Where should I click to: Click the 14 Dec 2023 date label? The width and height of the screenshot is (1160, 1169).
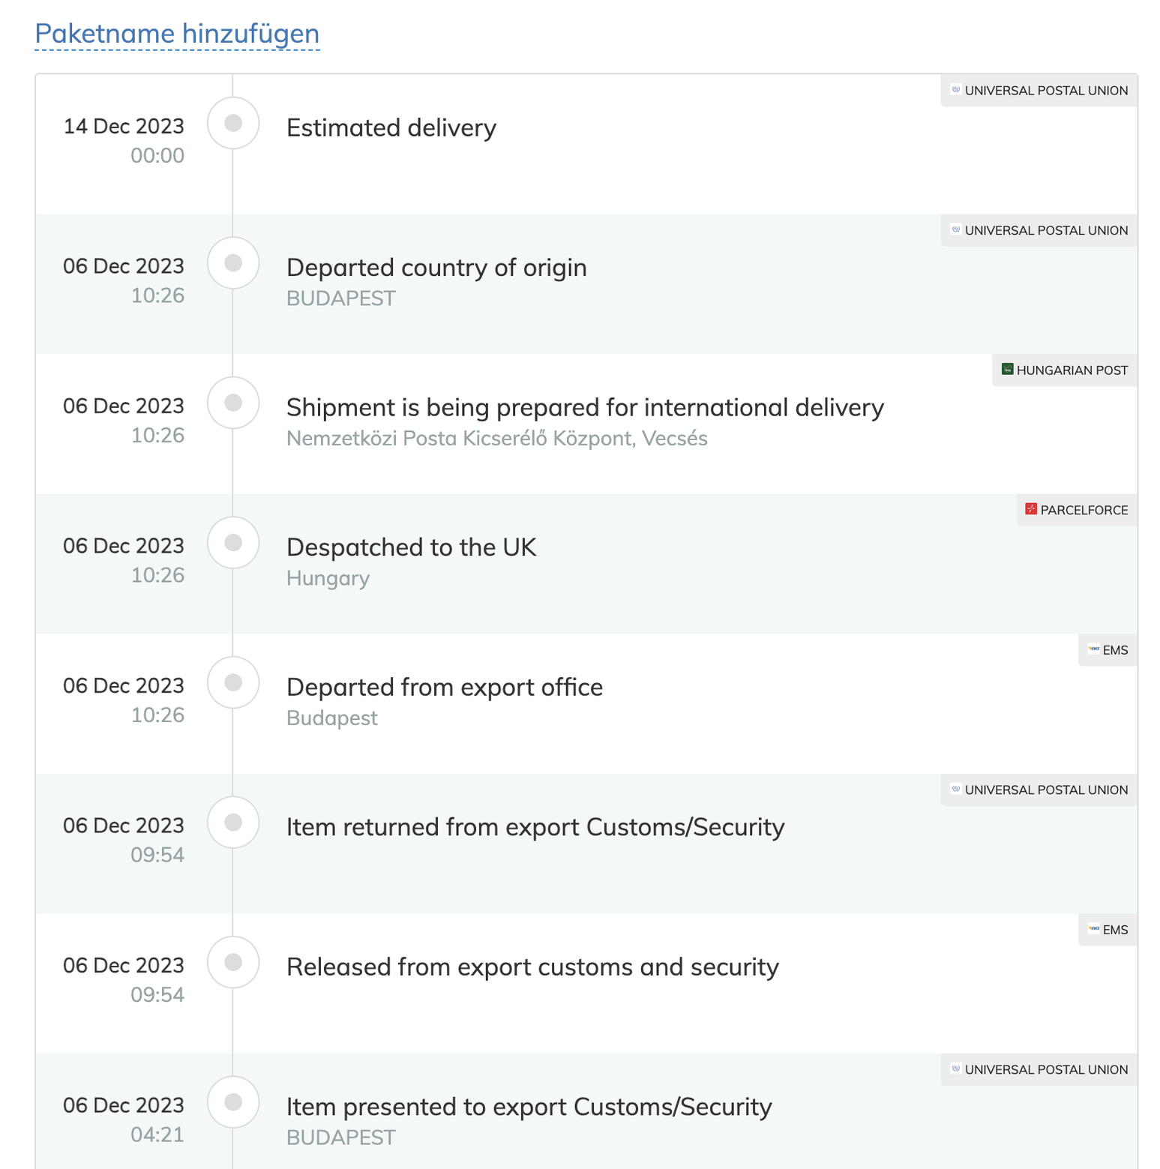click(124, 126)
